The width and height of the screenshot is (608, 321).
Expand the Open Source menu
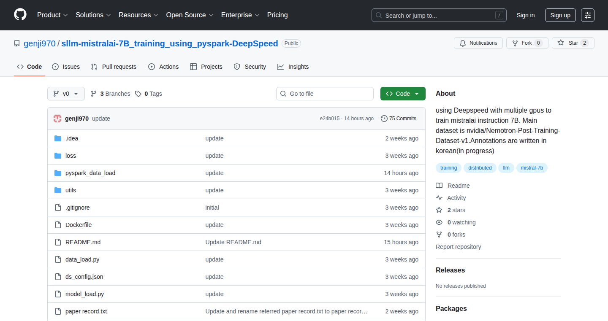tap(190, 15)
